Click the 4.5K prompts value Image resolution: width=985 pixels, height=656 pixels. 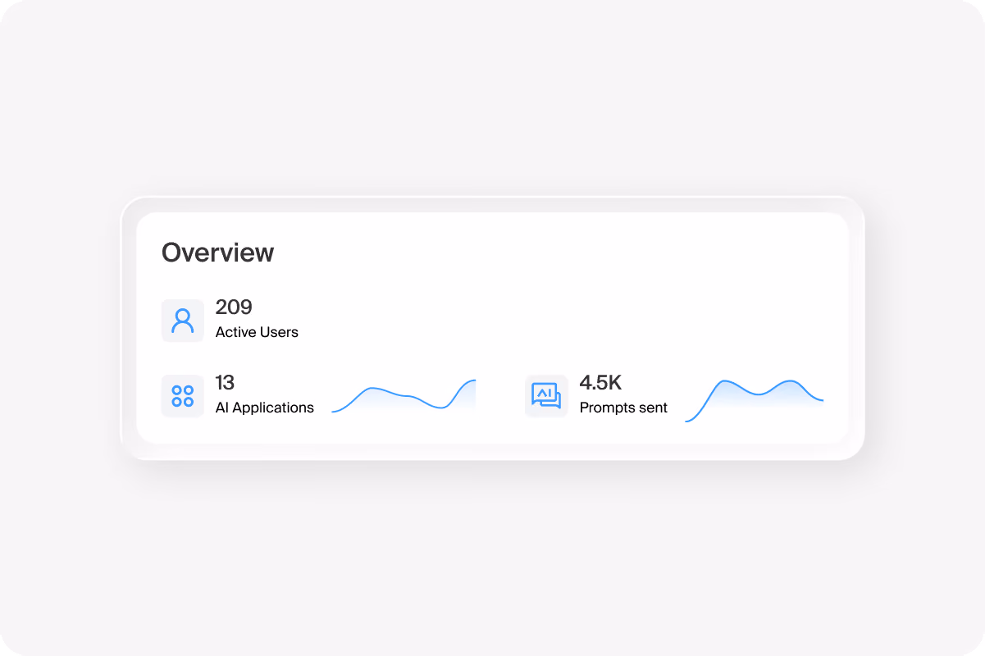(601, 383)
